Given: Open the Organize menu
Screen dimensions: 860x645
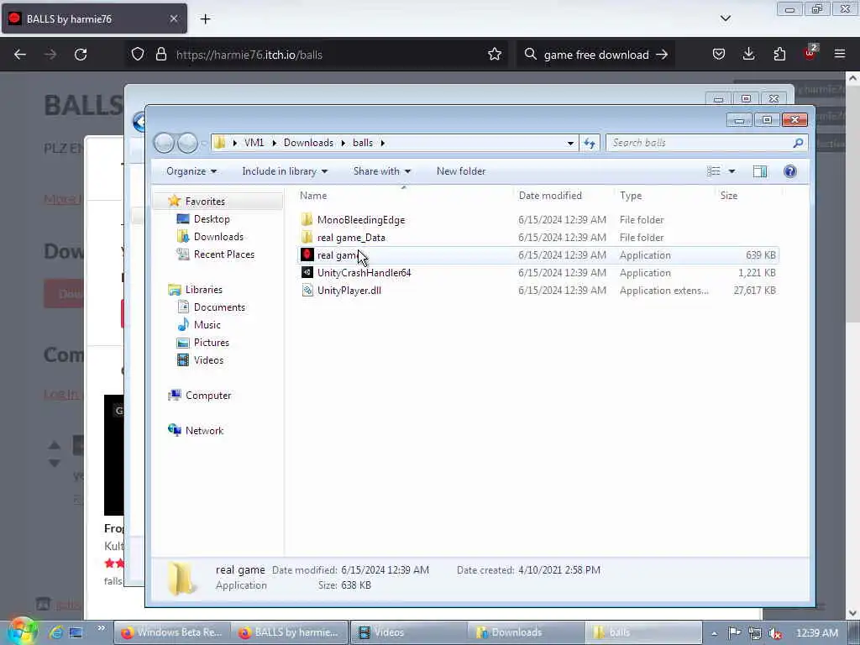Looking at the screenshot, I should point(191,171).
